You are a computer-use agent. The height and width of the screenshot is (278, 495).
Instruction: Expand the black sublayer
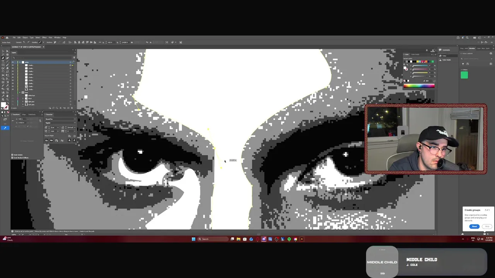coord(23,98)
